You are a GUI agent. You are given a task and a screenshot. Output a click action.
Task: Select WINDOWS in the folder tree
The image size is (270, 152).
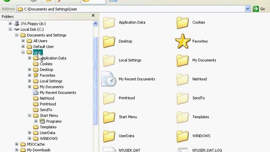tap(49, 138)
